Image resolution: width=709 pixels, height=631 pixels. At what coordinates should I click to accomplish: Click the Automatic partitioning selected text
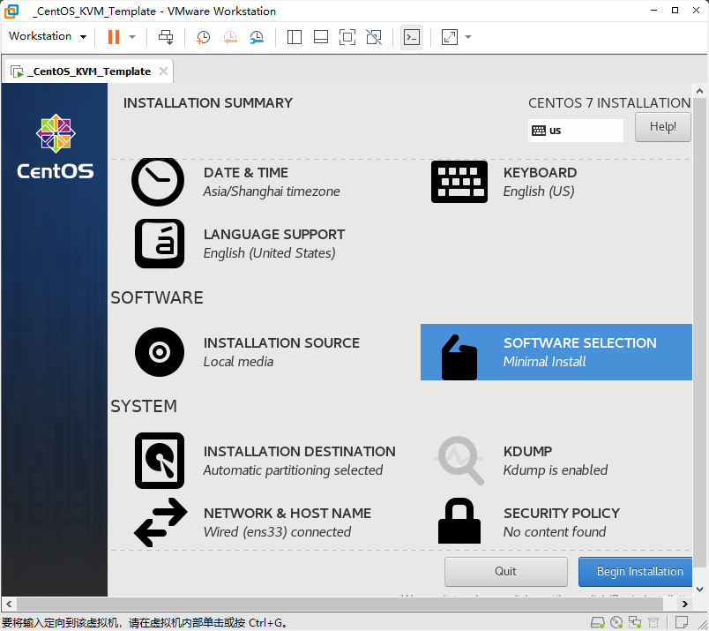(x=293, y=469)
